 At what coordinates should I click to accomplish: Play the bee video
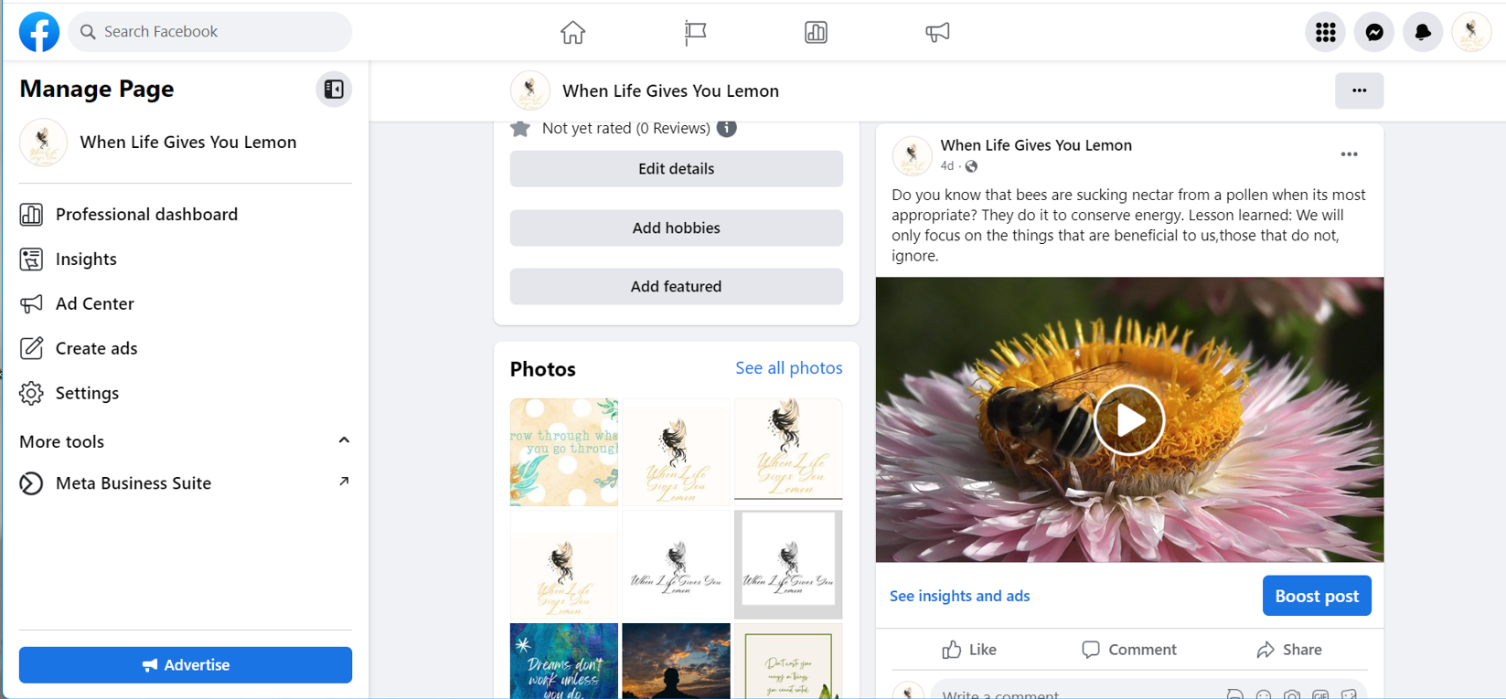tap(1129, 420)
